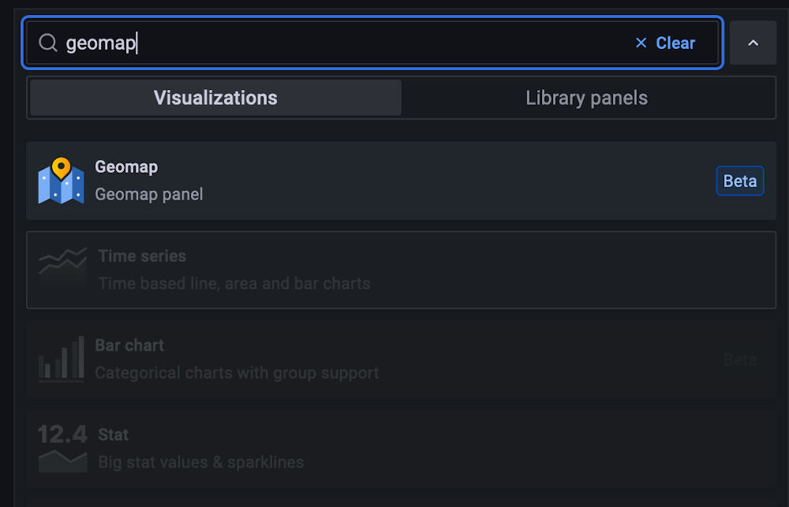Select the Time series visualization entry

[394, 270]
